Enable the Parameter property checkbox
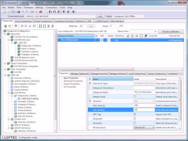 coord(135,119)
